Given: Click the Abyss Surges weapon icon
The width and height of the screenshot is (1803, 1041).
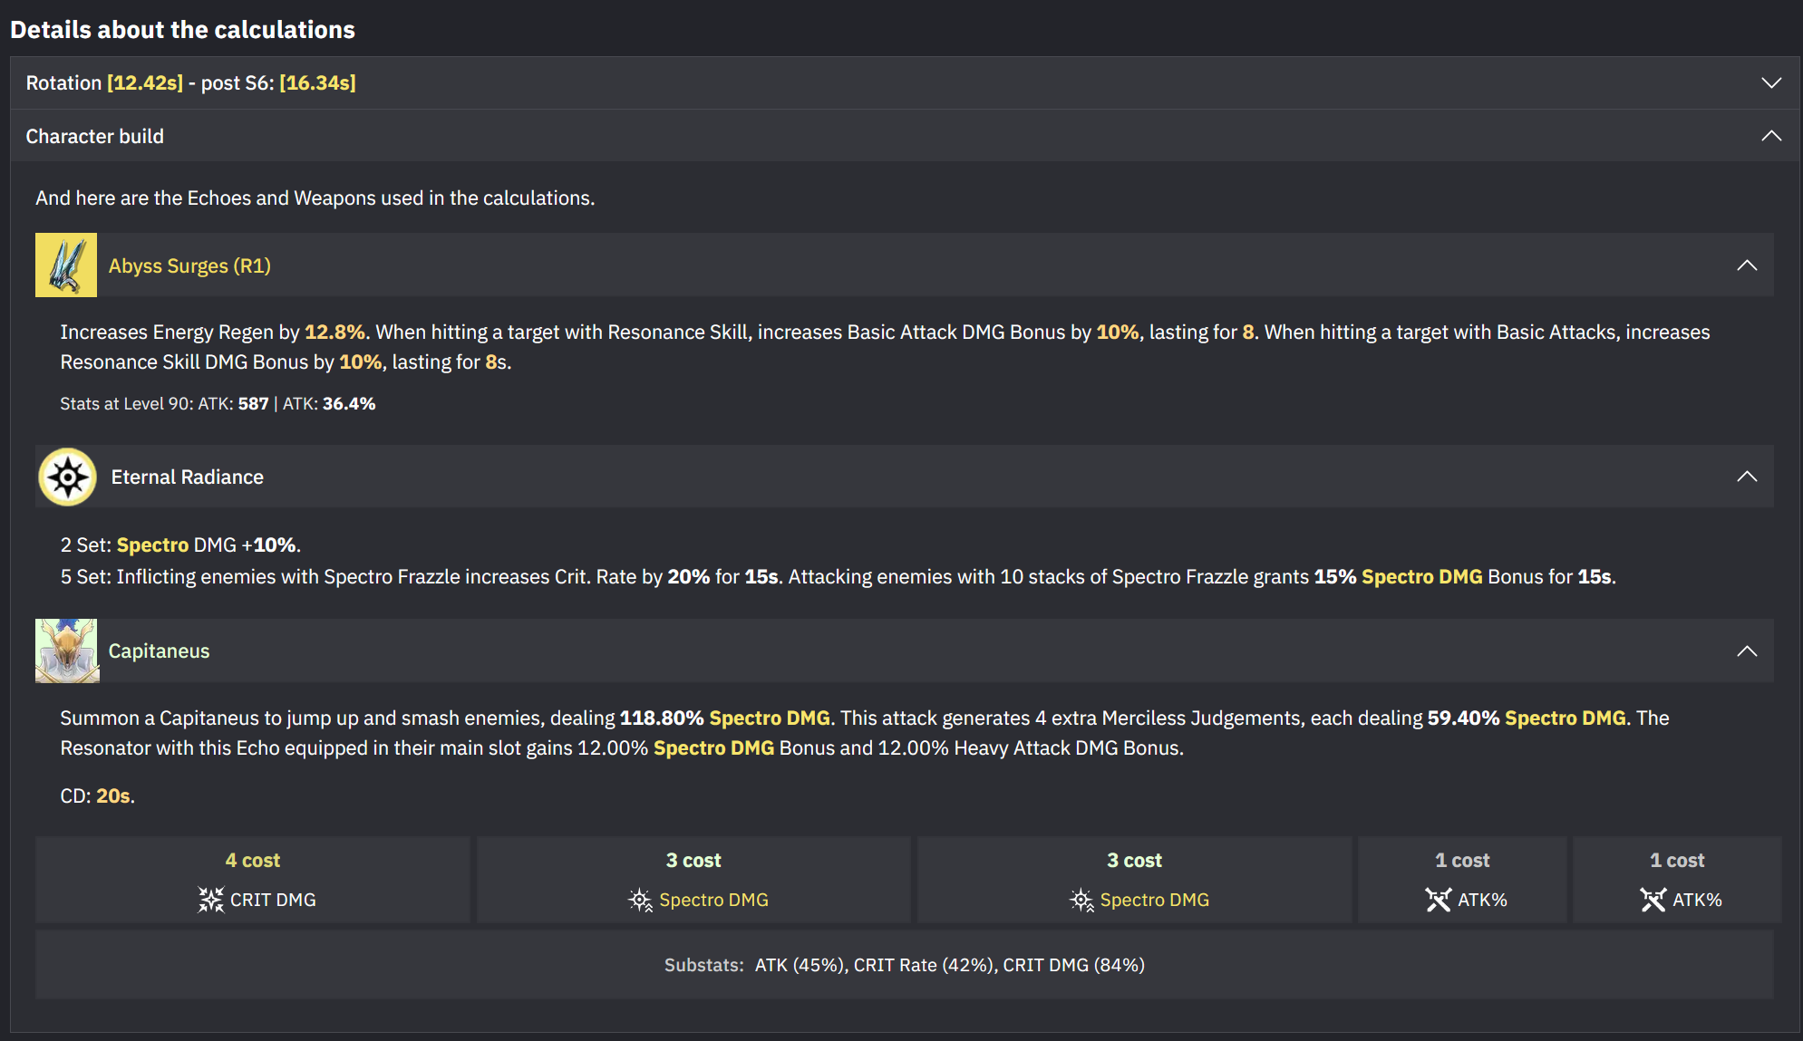Looking at the screenshot, I should 66,265.
